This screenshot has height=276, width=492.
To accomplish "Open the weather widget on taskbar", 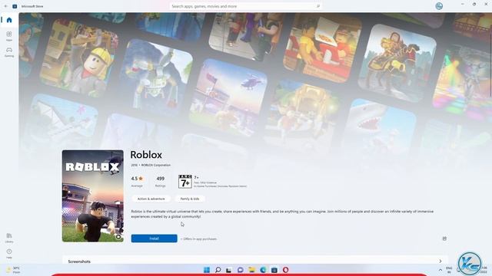I will pos(13,270).
